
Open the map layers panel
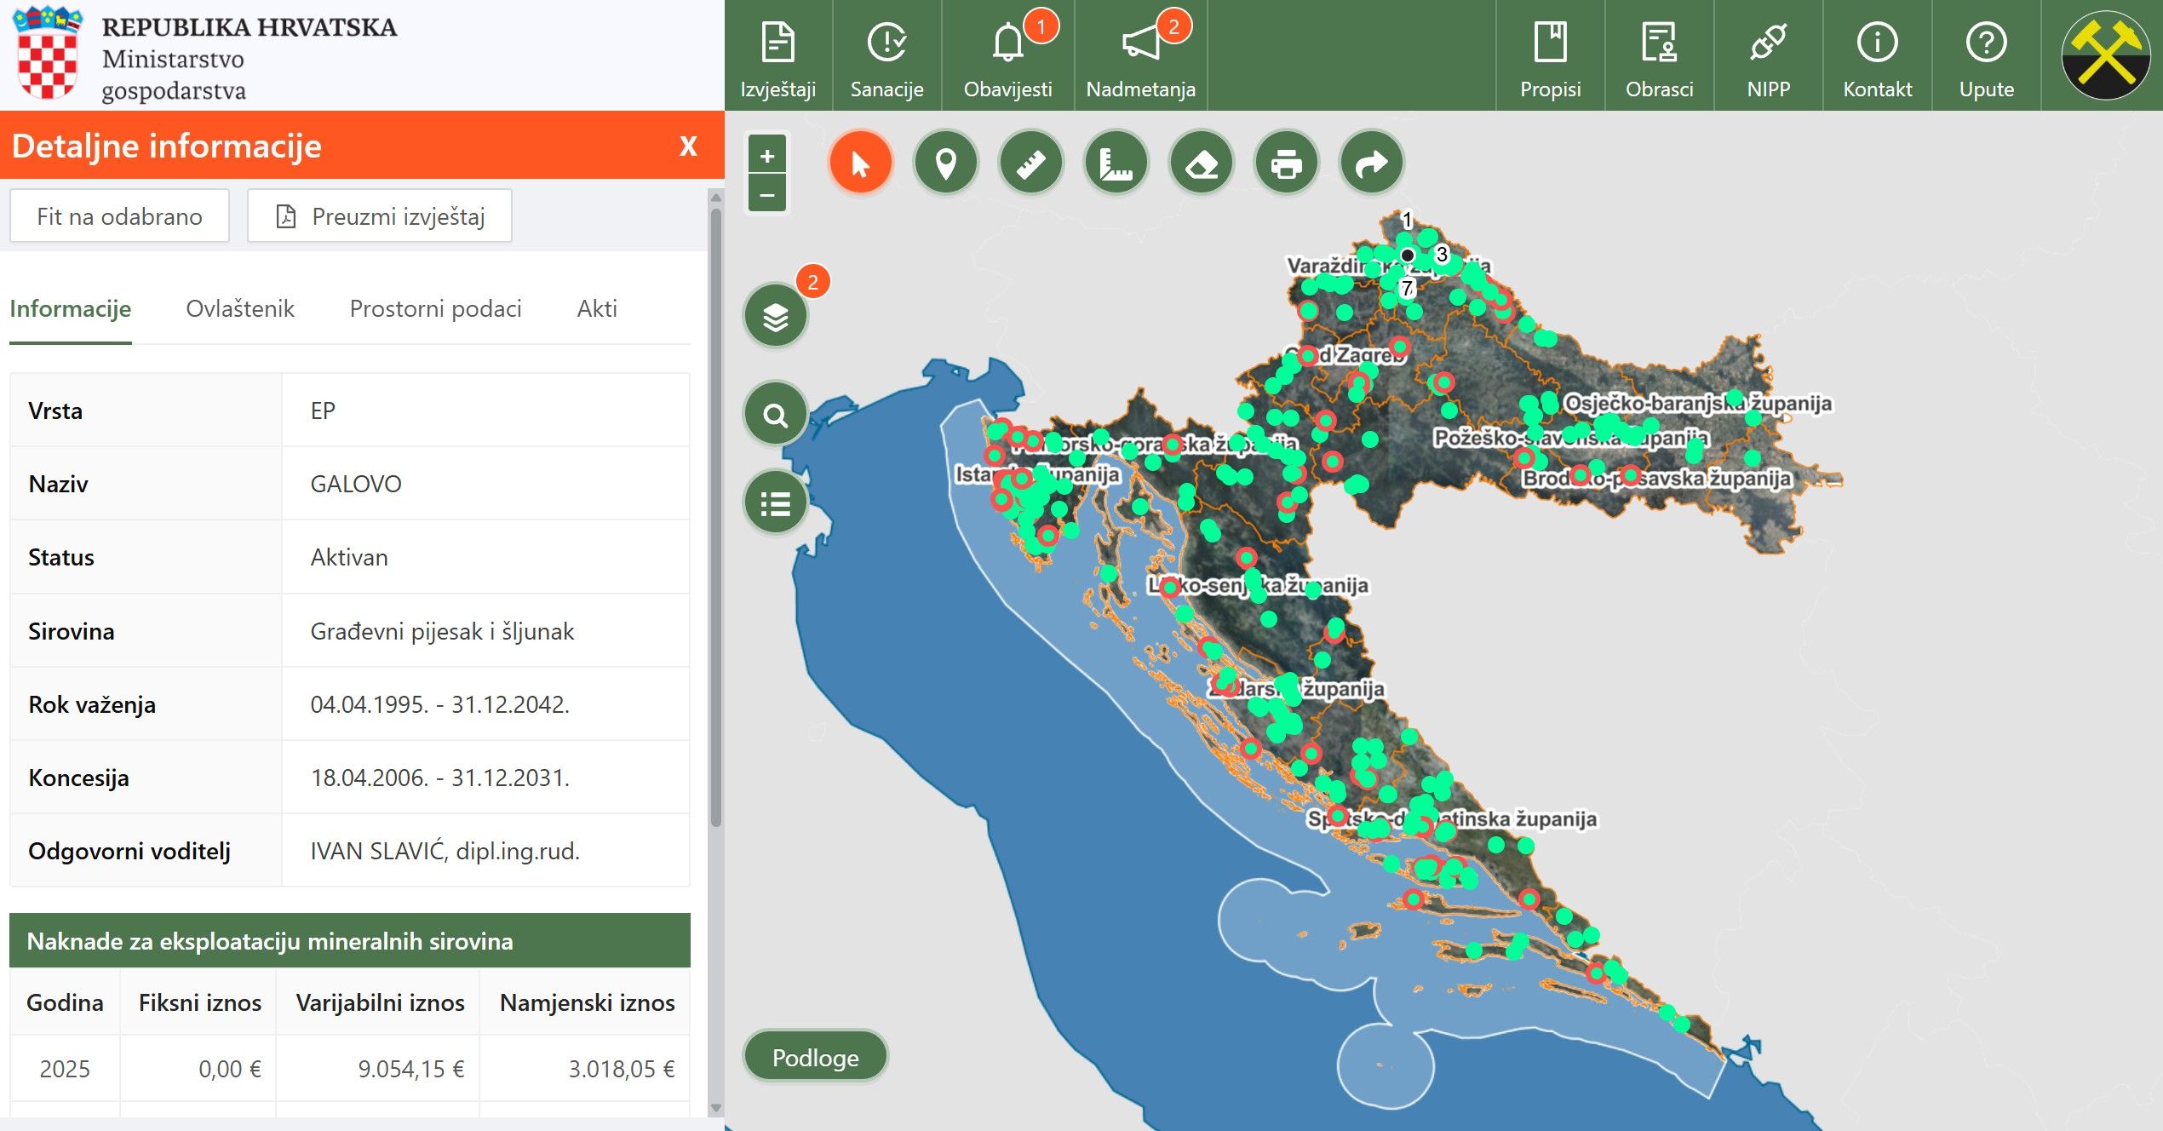tap(775, 317)
